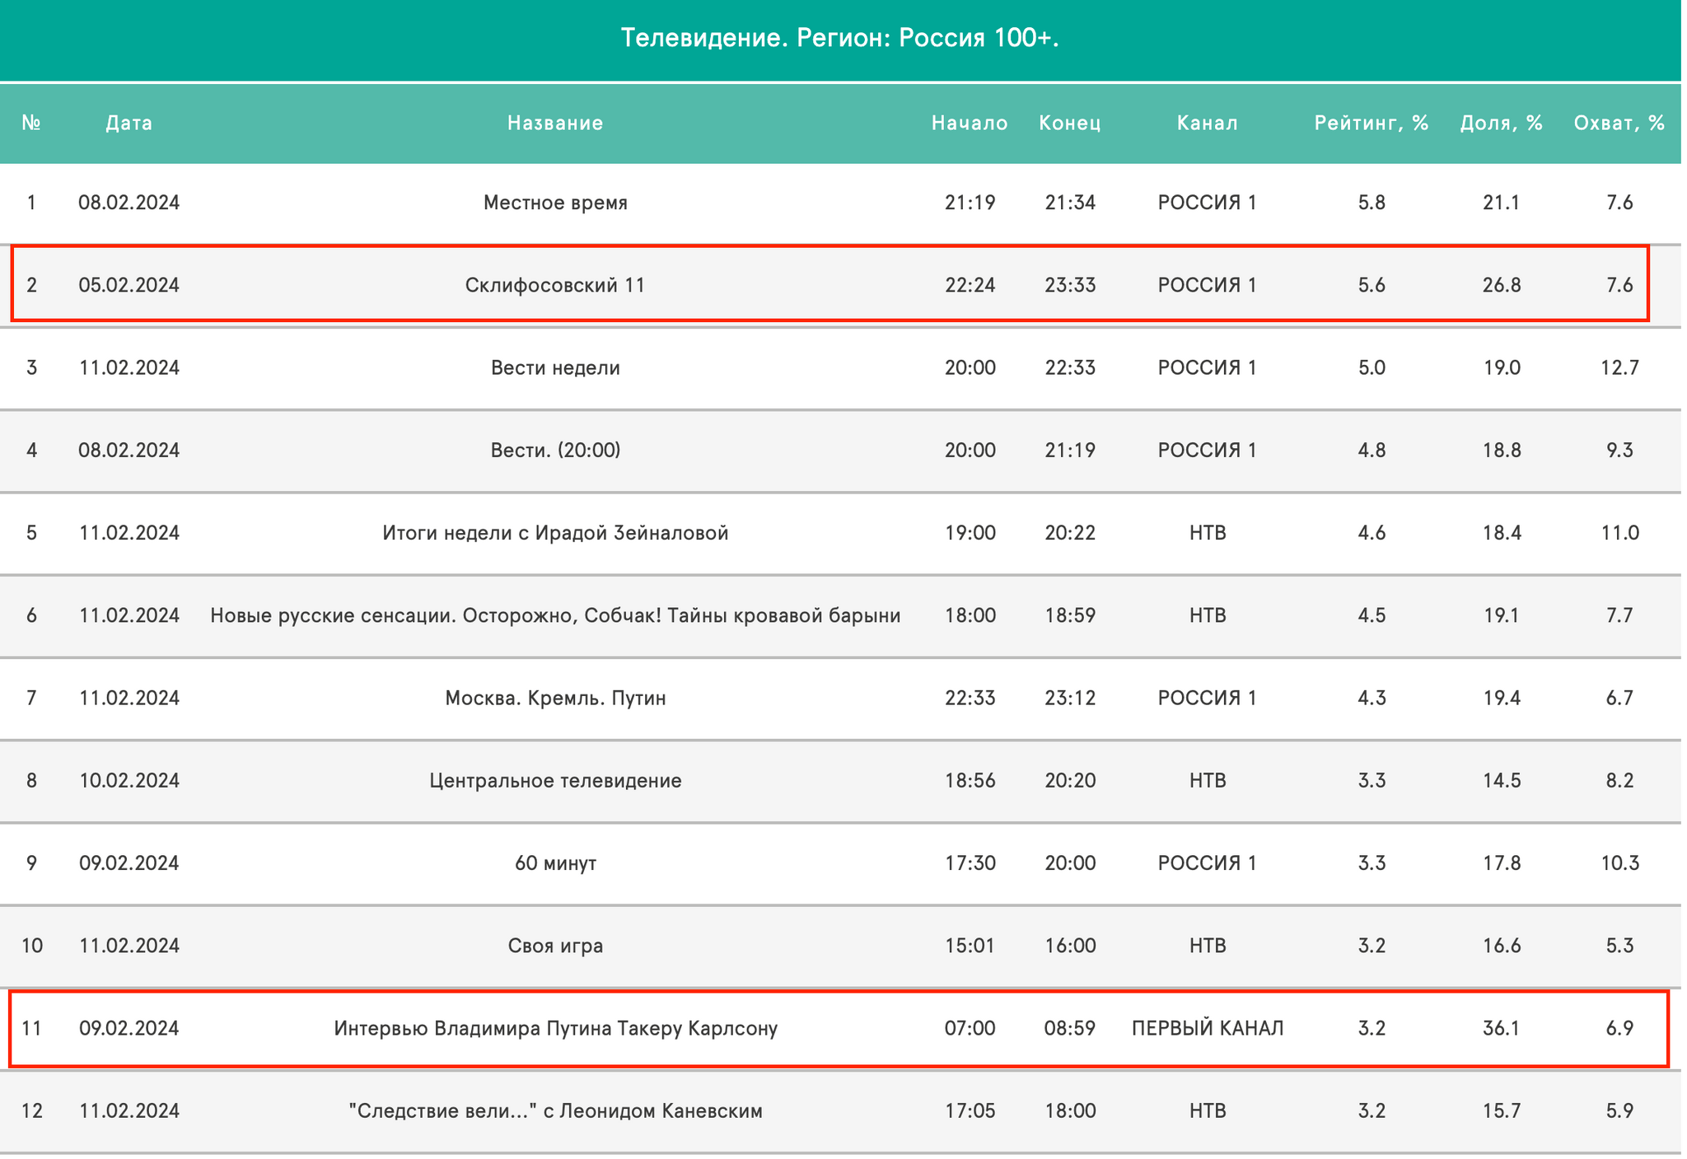The image size is (1687, 1159).
Task: Click share value 36.1
Action: click(1502, 1028)
